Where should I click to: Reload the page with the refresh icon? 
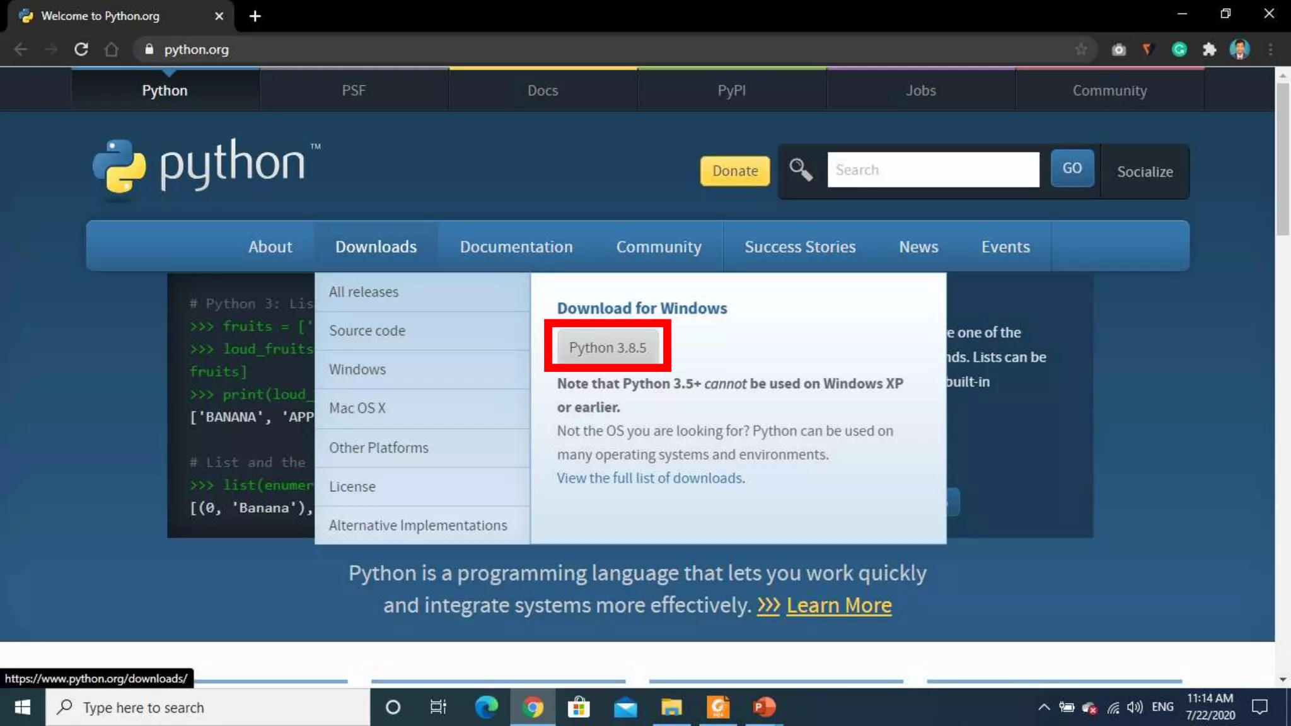[81, 49]
